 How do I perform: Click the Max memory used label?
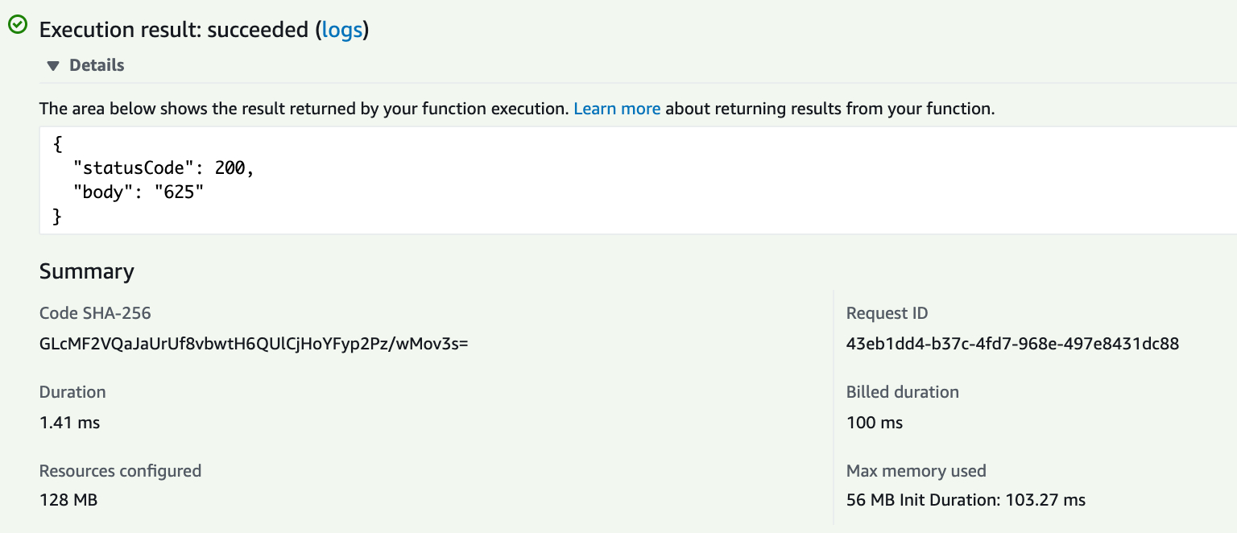click(x=916, y=470)
